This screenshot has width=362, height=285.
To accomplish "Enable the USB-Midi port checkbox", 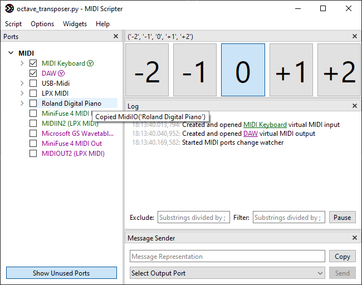I will pos(33,83).
